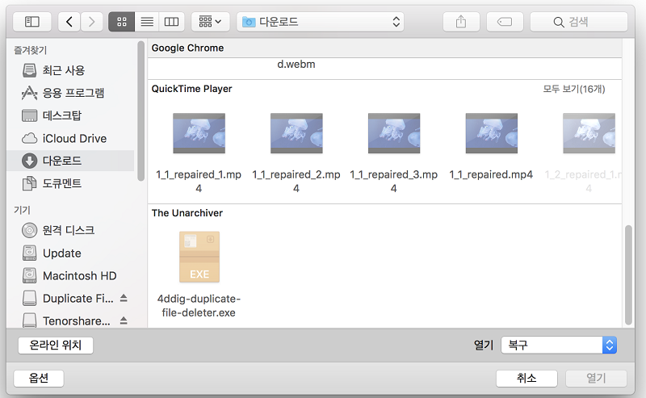This screenshot has height=398, width=646.
Task: Click the 온라인 위치 button
Action: tap(56, 346)
